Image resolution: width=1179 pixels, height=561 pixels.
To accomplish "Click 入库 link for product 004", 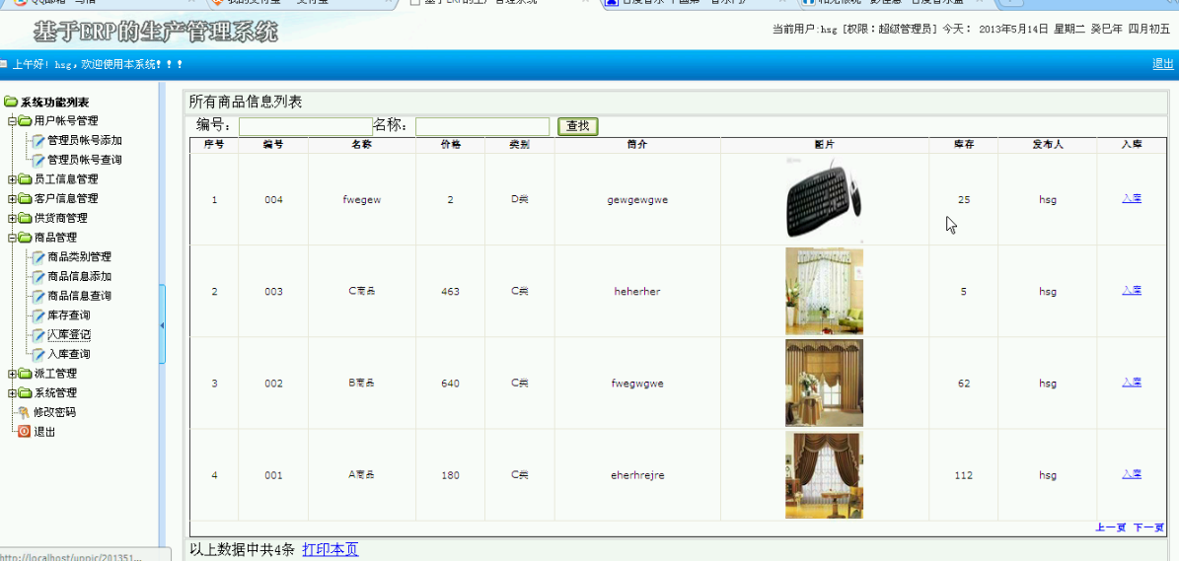I will 1132,198.
